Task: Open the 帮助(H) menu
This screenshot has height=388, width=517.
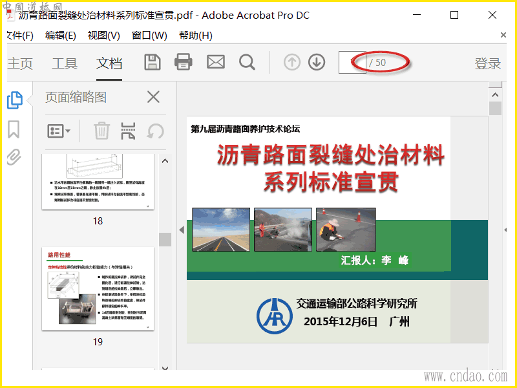Action: pos(196,36)
